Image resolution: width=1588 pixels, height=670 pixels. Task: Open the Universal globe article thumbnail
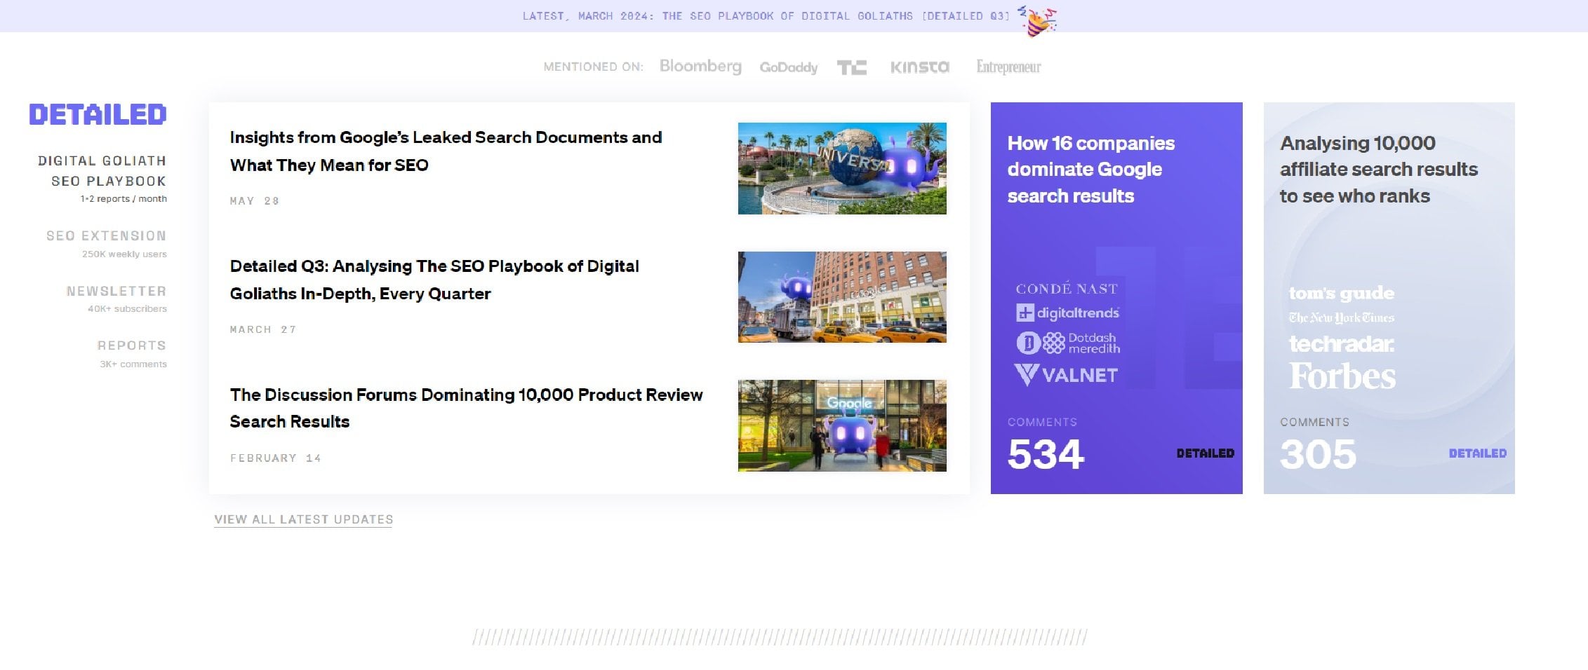coord(842,168)
